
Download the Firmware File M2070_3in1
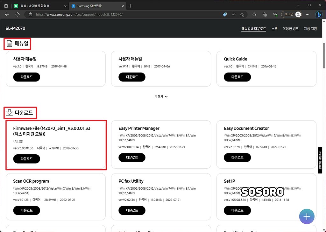27,159
